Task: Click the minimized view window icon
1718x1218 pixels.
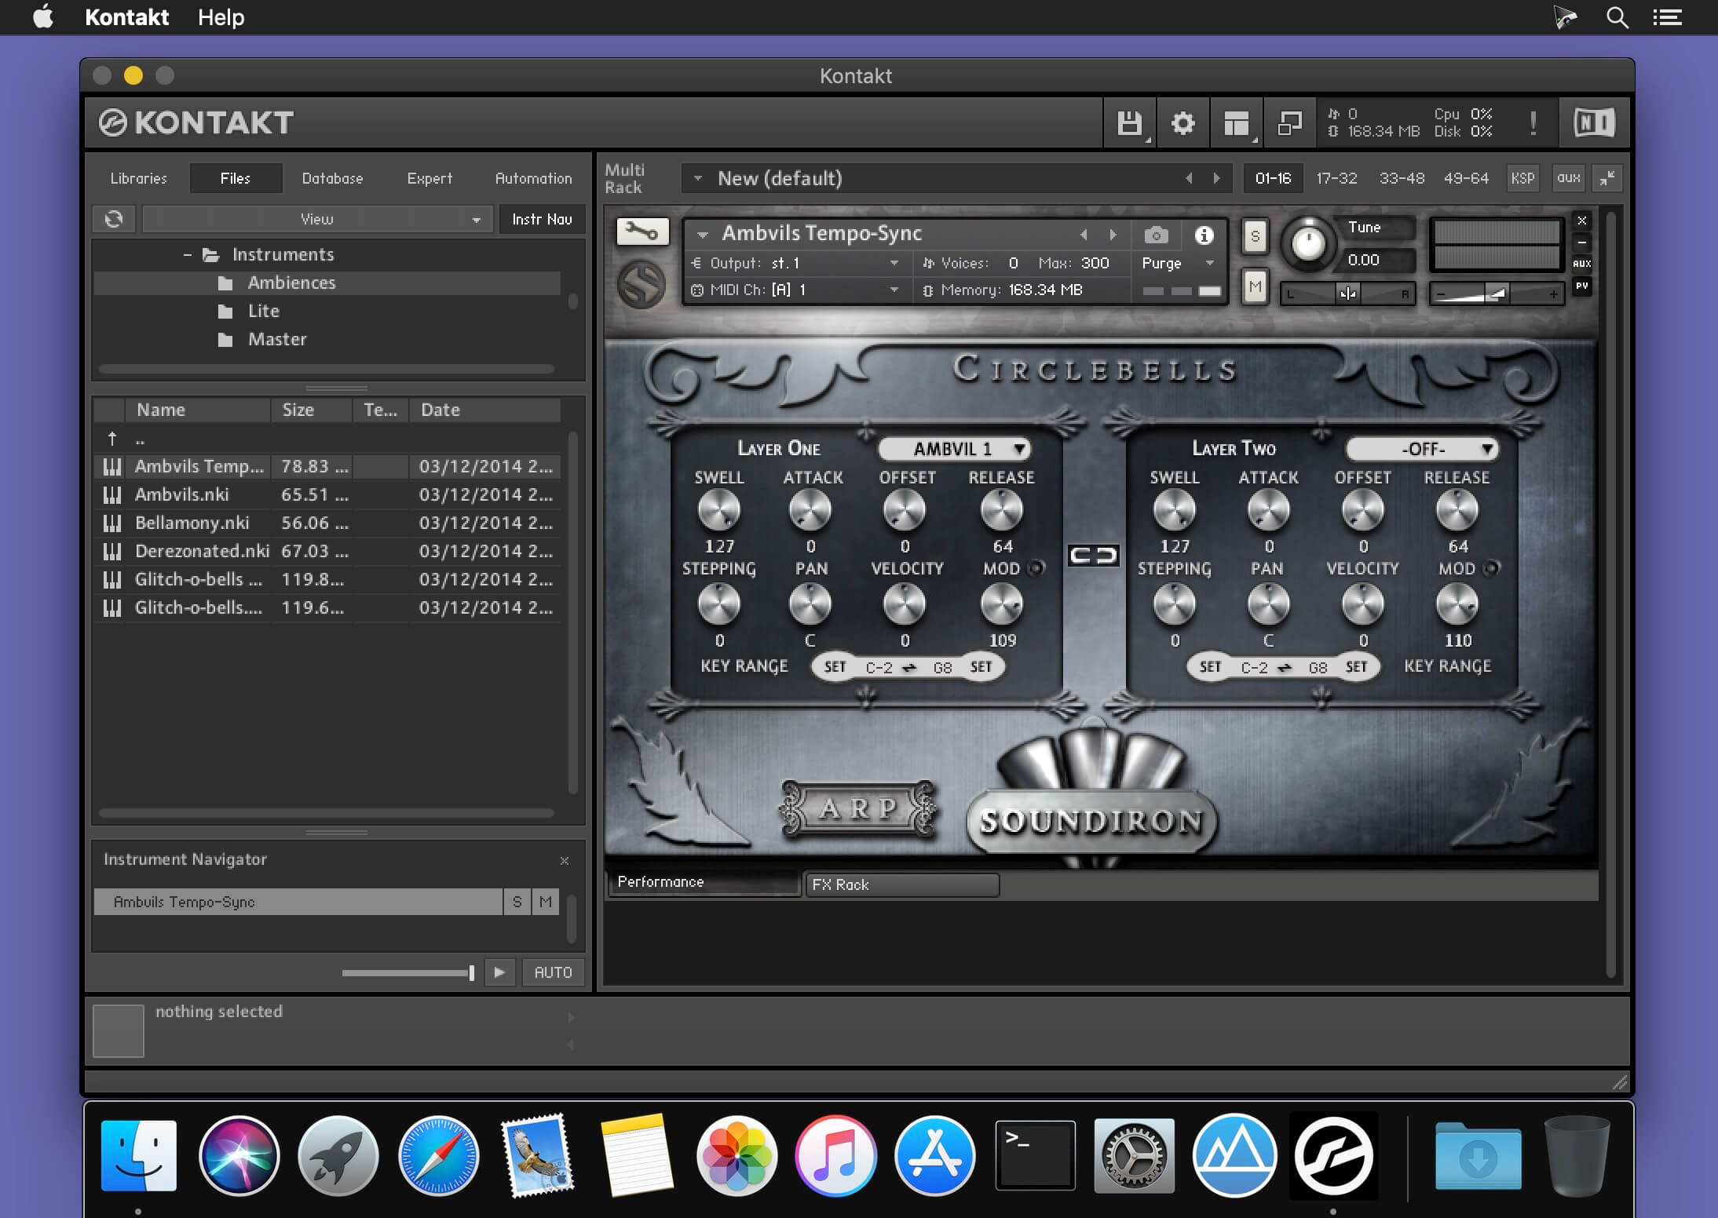Action: 1289,123
